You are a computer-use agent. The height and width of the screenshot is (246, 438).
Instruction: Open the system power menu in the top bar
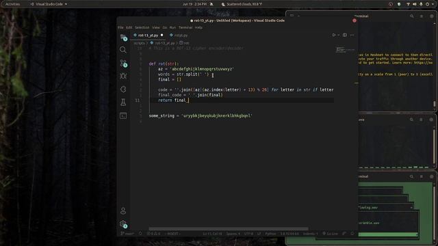click(x=427, y=4)
